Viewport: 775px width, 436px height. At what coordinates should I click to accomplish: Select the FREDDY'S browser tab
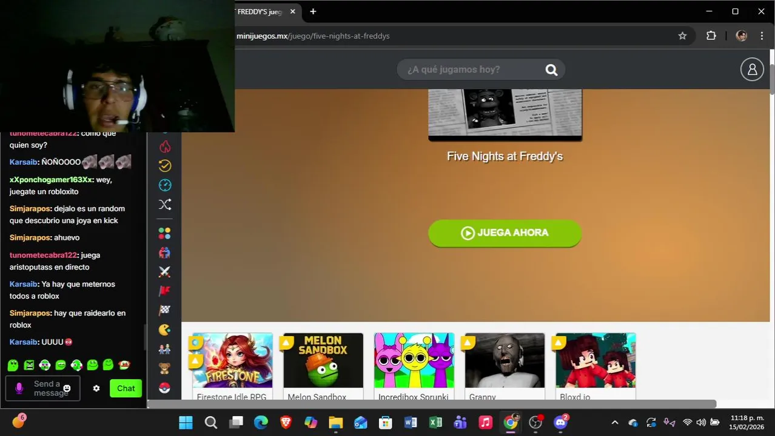(x=260, y=12)
